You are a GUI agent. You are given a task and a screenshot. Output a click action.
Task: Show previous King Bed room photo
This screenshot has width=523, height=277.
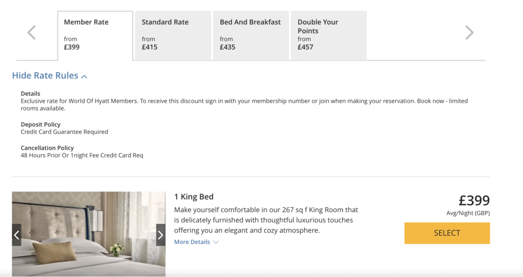[x=16, y=235]
